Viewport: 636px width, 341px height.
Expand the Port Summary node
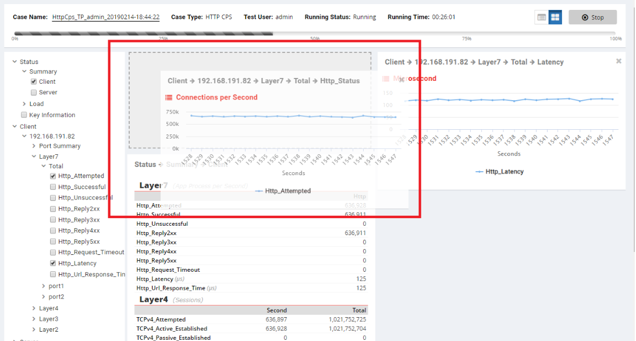[34, 146]
